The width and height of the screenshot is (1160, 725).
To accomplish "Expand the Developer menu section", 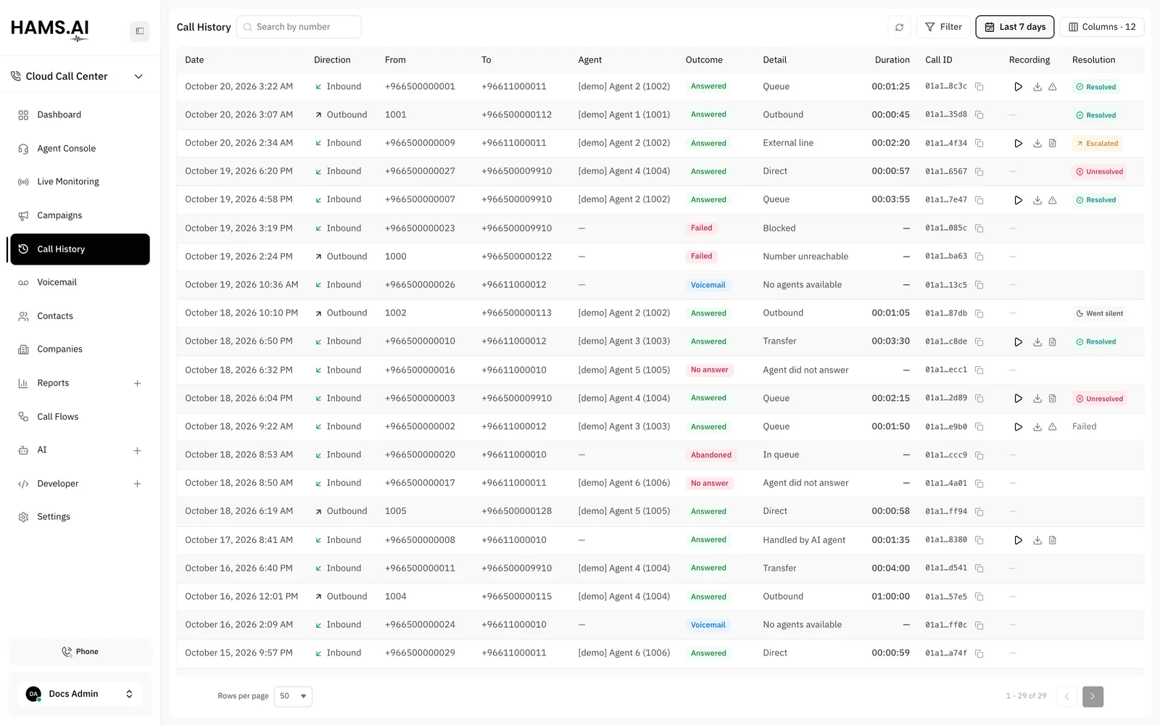I will point(137,484).
